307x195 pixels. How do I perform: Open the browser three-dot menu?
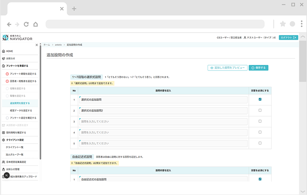(302, 24)
